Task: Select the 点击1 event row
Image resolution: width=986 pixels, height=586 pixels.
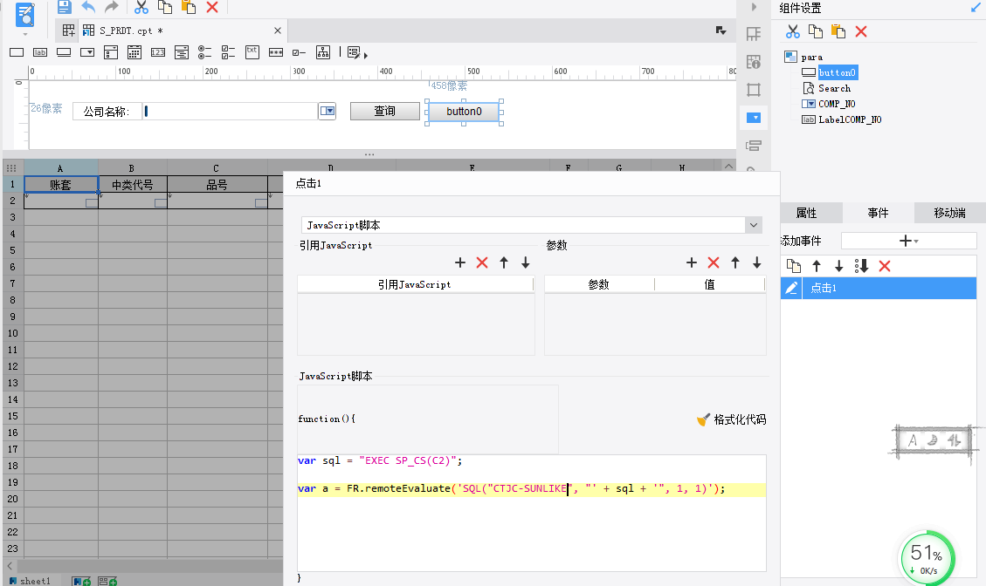Action: pos(879,289)
